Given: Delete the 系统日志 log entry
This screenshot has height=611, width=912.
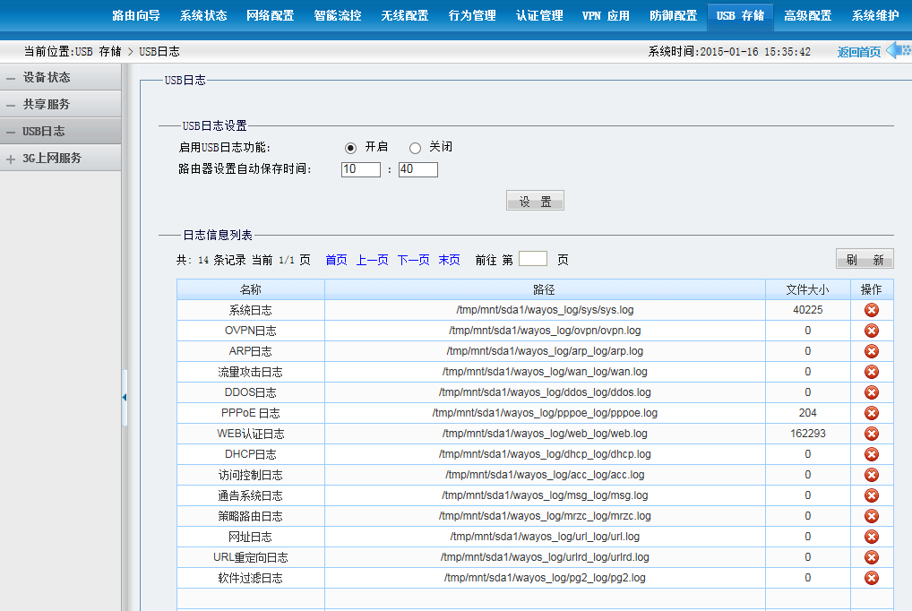Looking at the screenshot, I should (871, 310).
